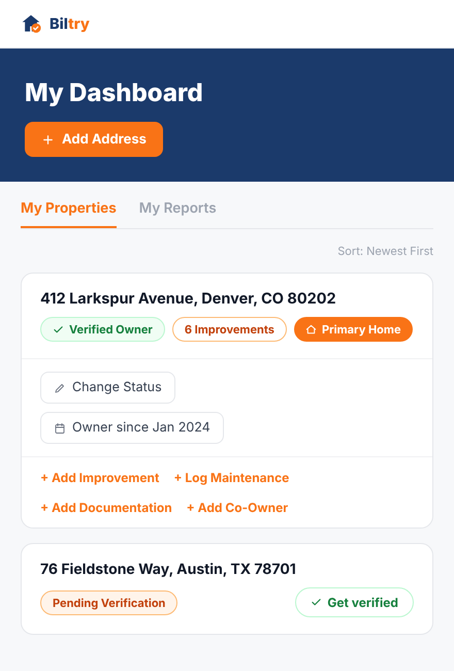Click the Change Status button

[x=108, y=388]
